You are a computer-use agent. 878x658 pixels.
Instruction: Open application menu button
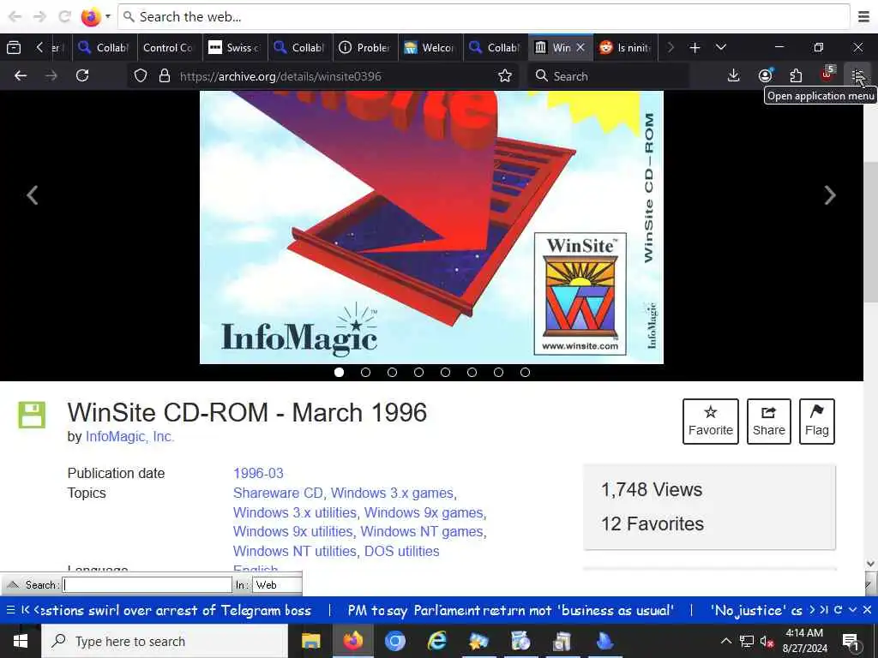857,75
